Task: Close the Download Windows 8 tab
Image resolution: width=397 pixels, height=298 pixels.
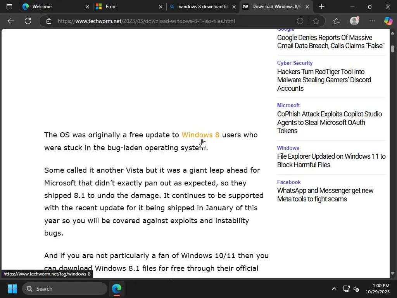Action: click(307, 7)
